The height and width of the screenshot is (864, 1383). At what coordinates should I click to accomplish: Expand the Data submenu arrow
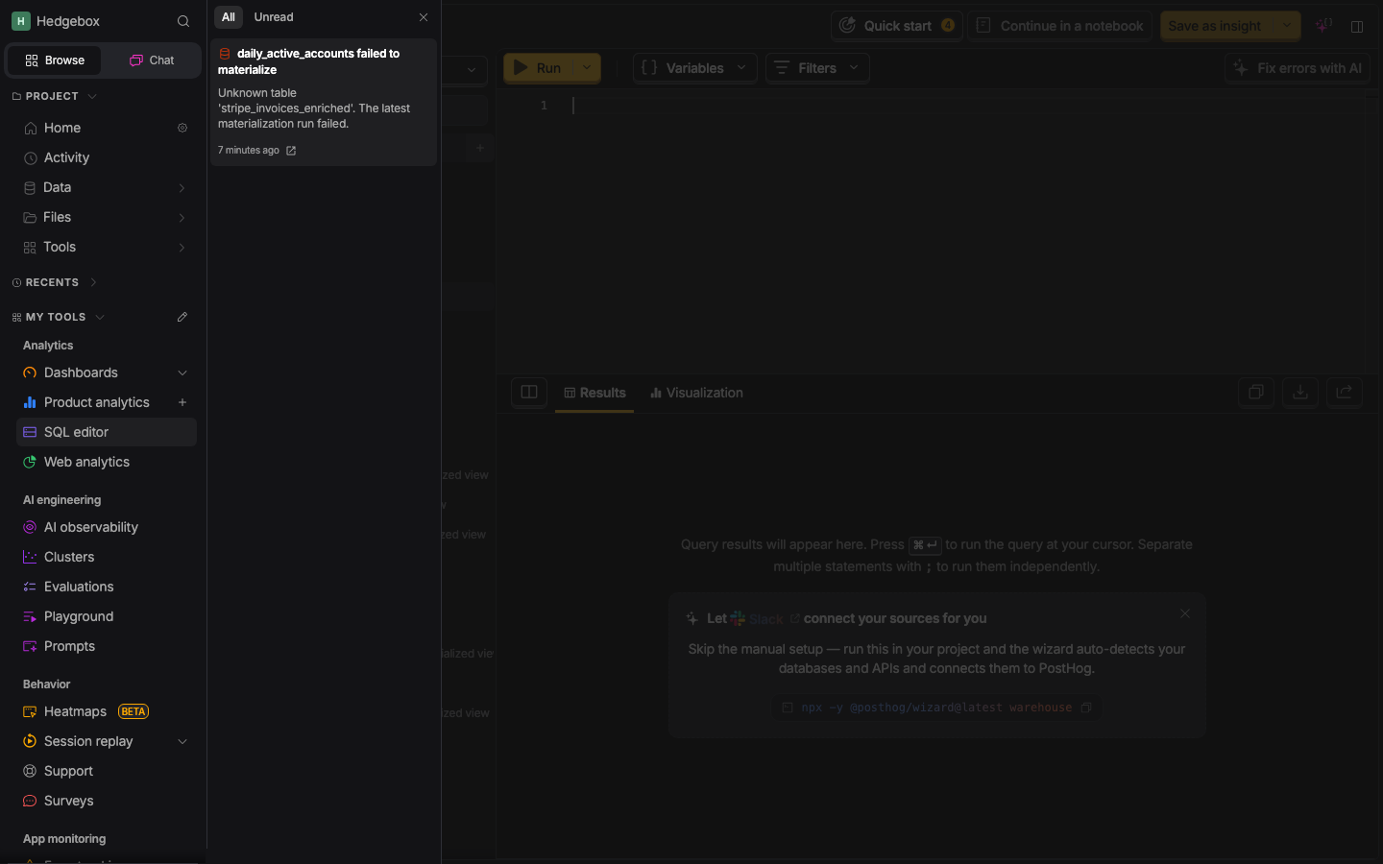[x=182, y=188]
